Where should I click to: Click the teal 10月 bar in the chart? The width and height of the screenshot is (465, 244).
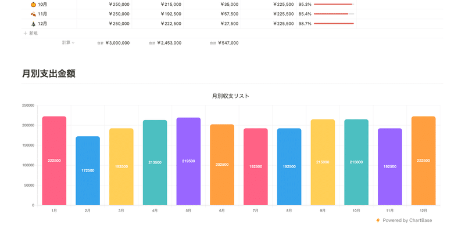tap(356, 162)
